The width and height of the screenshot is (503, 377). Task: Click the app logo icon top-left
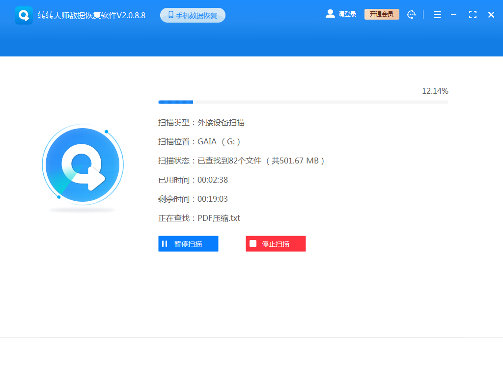(24, 14)
